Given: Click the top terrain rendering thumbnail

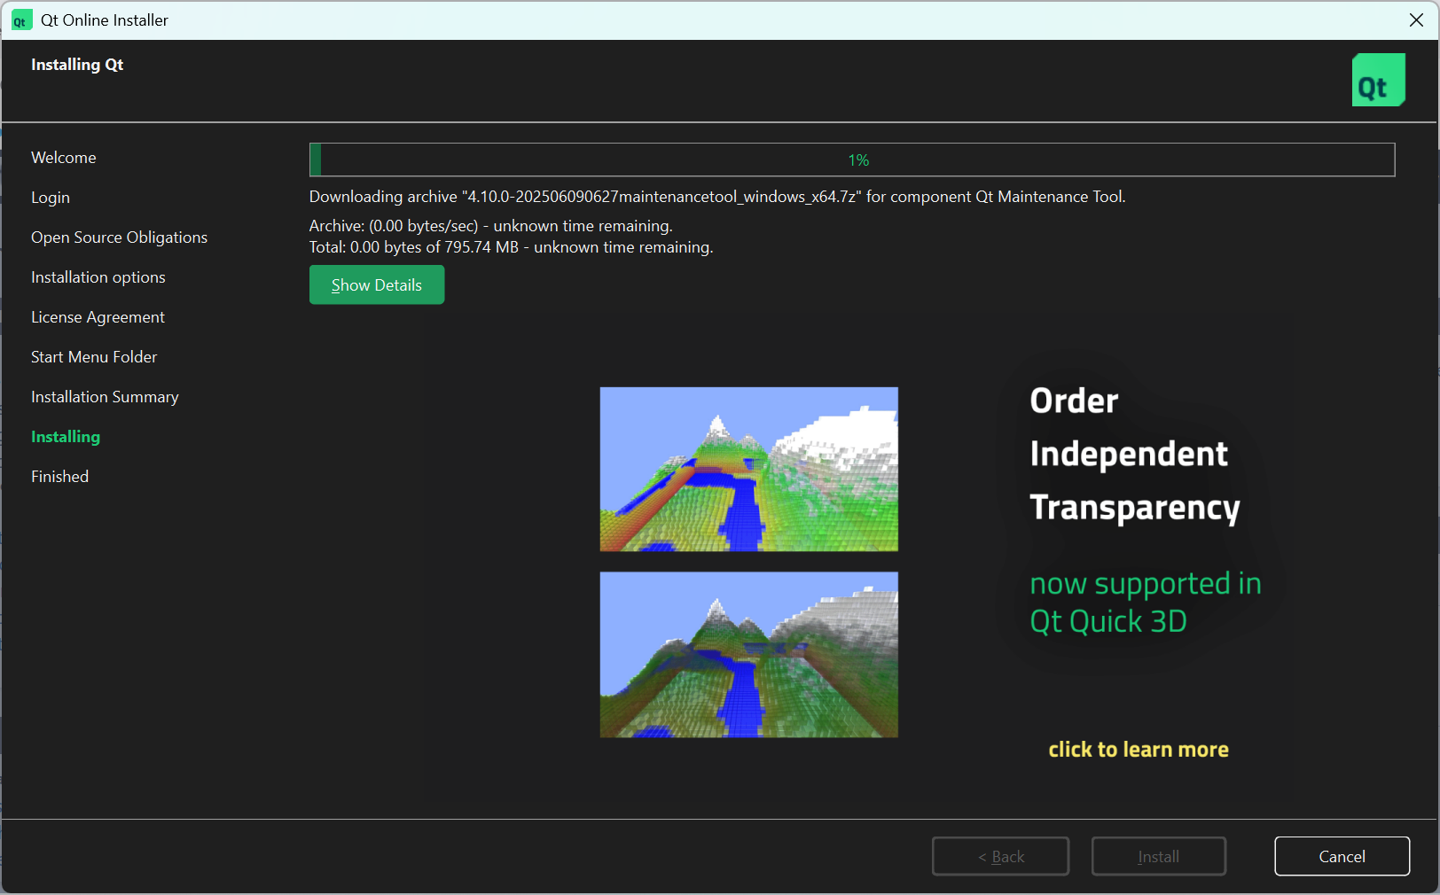Looking at the screenshot, I should coord(748,469).
